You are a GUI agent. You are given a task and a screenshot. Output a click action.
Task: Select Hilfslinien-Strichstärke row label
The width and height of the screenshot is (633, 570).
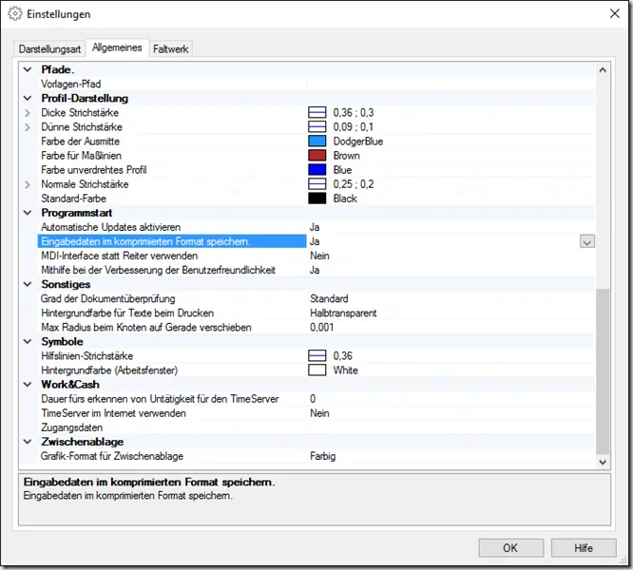point(86,356)
